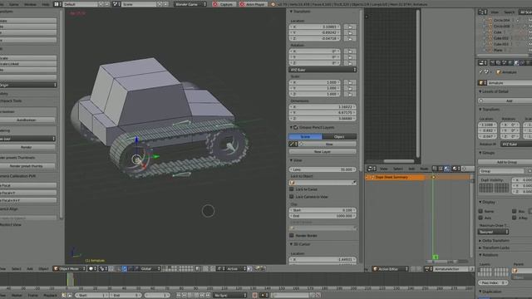Open the Blender Game engine dropdown
532x299 pixels.
pyautogui.click(x=190, y=4)
